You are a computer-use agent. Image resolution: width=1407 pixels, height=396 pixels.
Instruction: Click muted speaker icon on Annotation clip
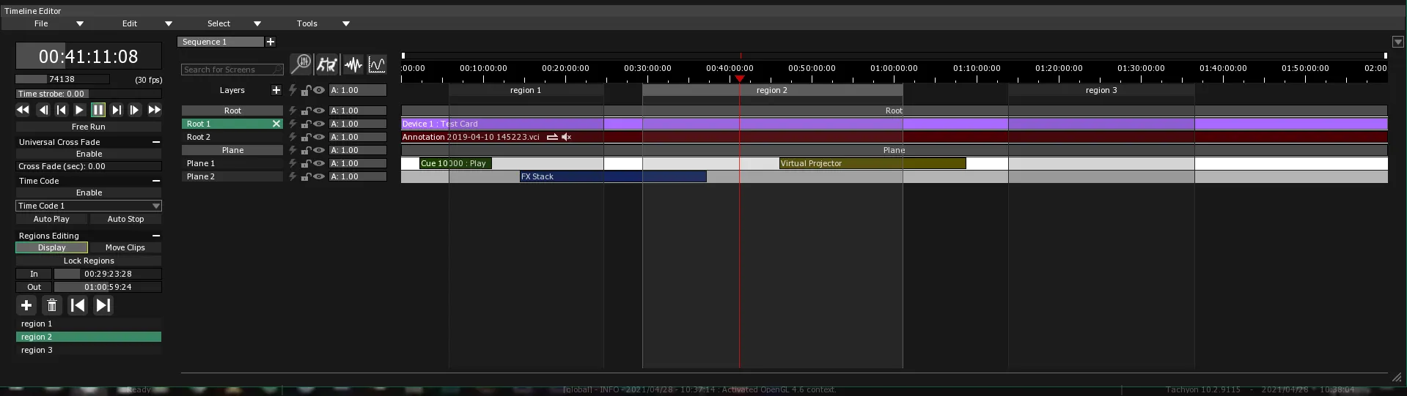(x=566, y=137)
